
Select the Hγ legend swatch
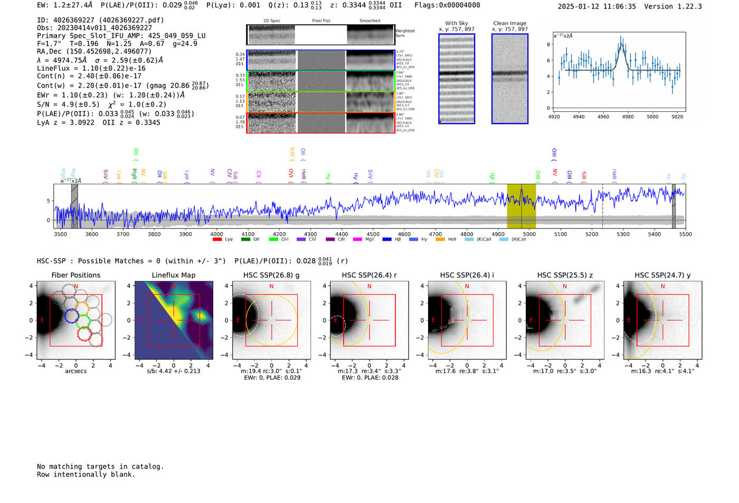pyautogui.click(x=414, y=240)
